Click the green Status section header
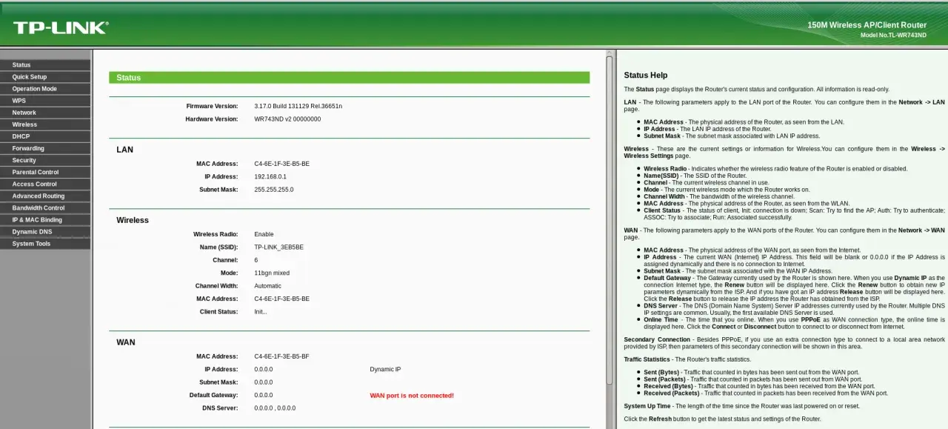Image resolution: width=948 pixels, height=429 pixels. click(349, 77)
